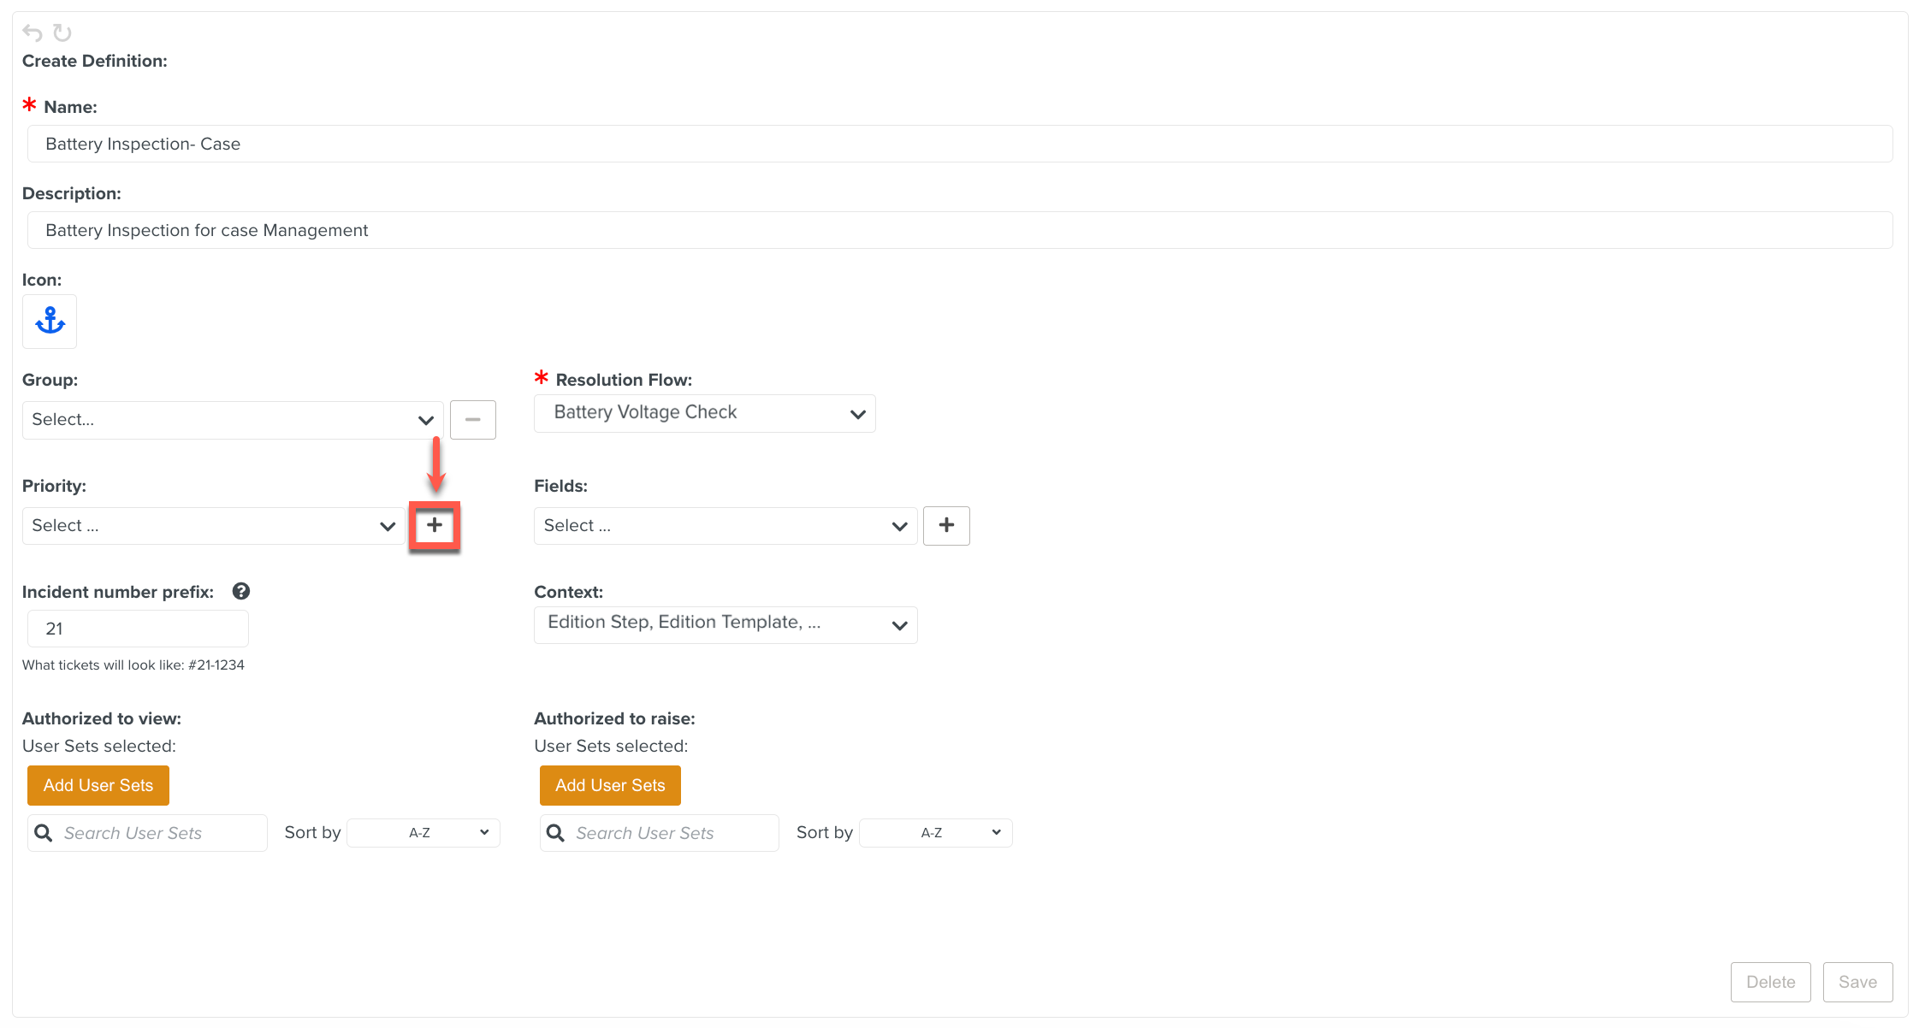Focus the incident number prefix field
This screenshot has height=1028, width=1925.
pyautogui.click(x=138, y=629)
